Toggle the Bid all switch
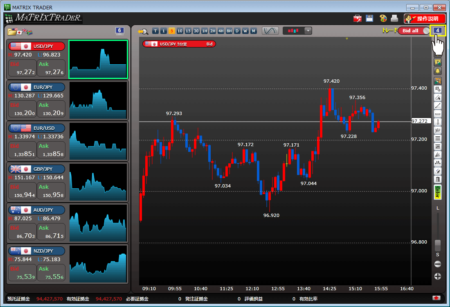The height and width of the screenshot is (307, 450). coord(414,31)
